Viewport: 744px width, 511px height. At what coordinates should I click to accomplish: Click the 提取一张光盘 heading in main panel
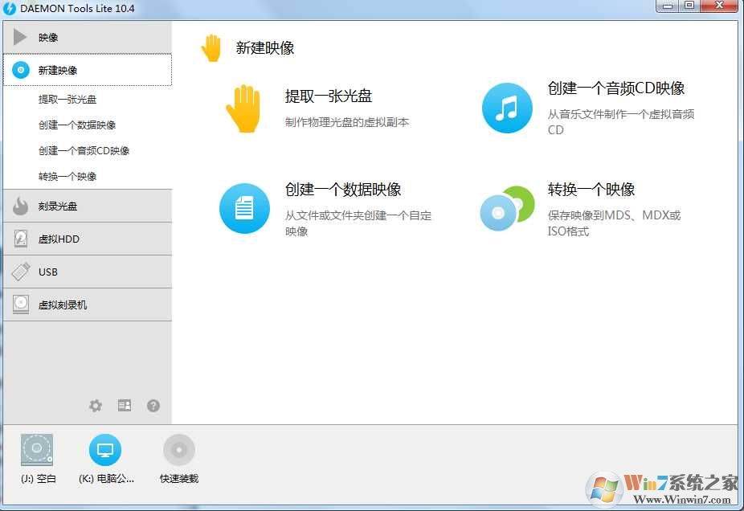pyautogui.click(x=329, y=96)
